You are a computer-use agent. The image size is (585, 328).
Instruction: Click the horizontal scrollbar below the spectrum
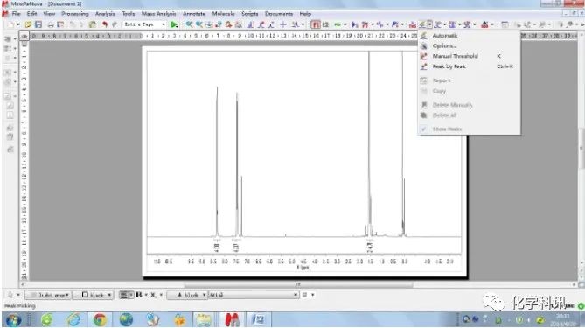(298, 285)
